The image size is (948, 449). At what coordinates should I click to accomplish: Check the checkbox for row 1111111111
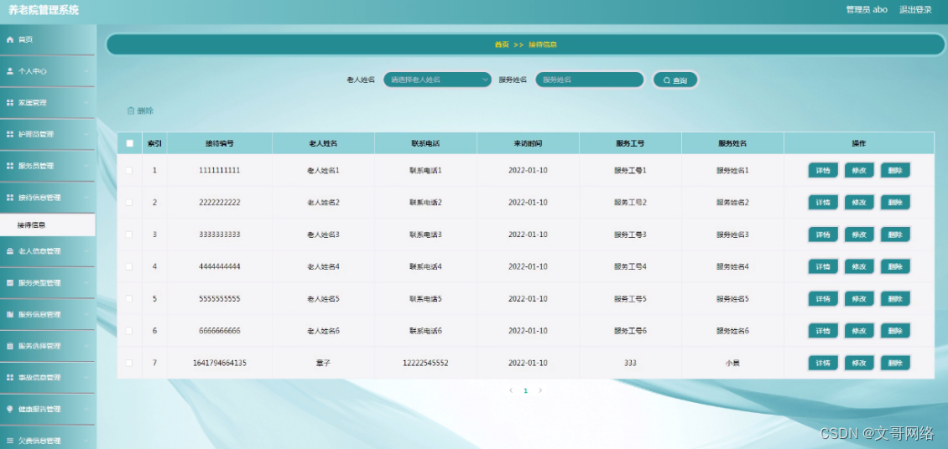click(x=129, y=171)
